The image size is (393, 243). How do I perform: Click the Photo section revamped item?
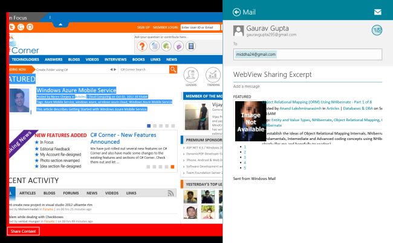60,161
